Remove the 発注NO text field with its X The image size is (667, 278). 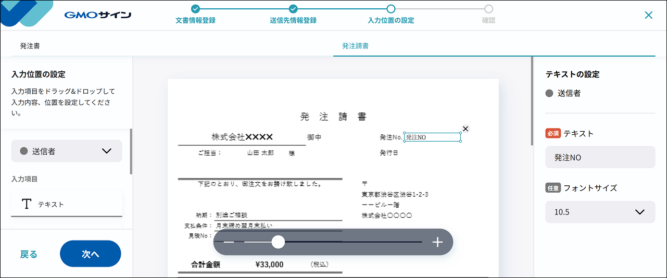(465, 129)
